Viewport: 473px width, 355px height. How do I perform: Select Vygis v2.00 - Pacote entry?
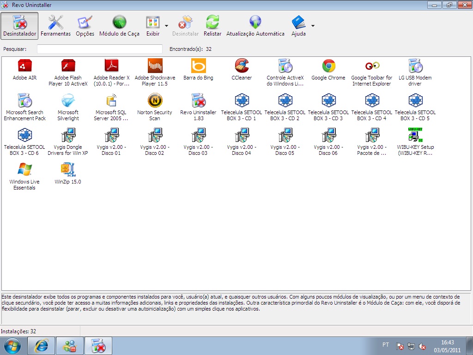372,142
